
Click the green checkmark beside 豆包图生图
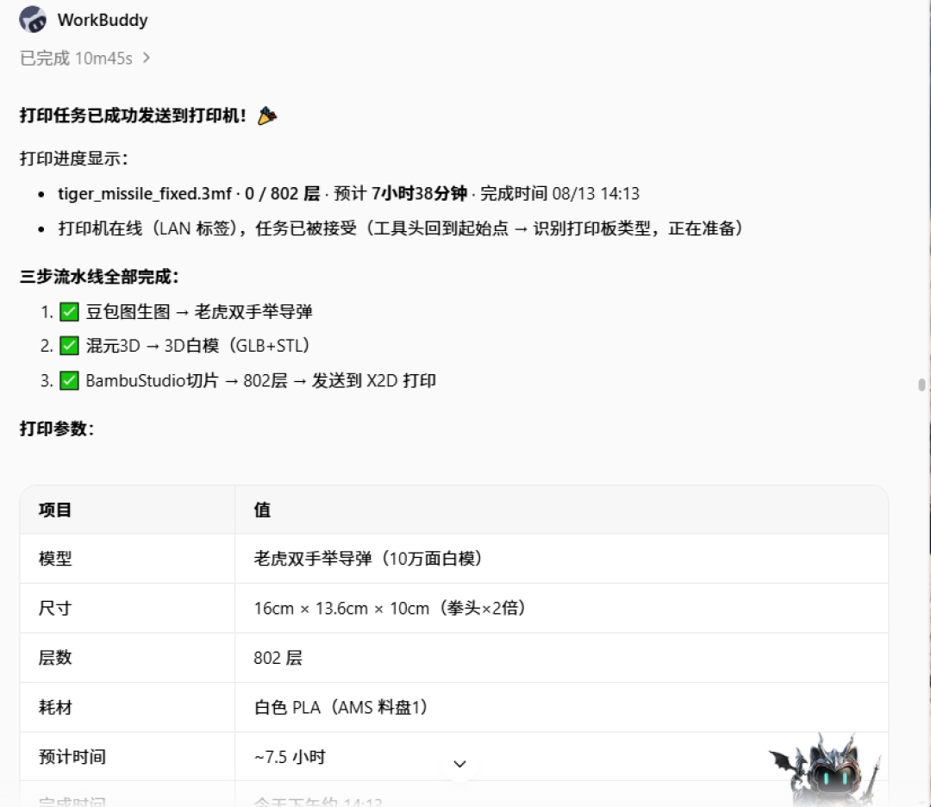click(x=70, y=312)
